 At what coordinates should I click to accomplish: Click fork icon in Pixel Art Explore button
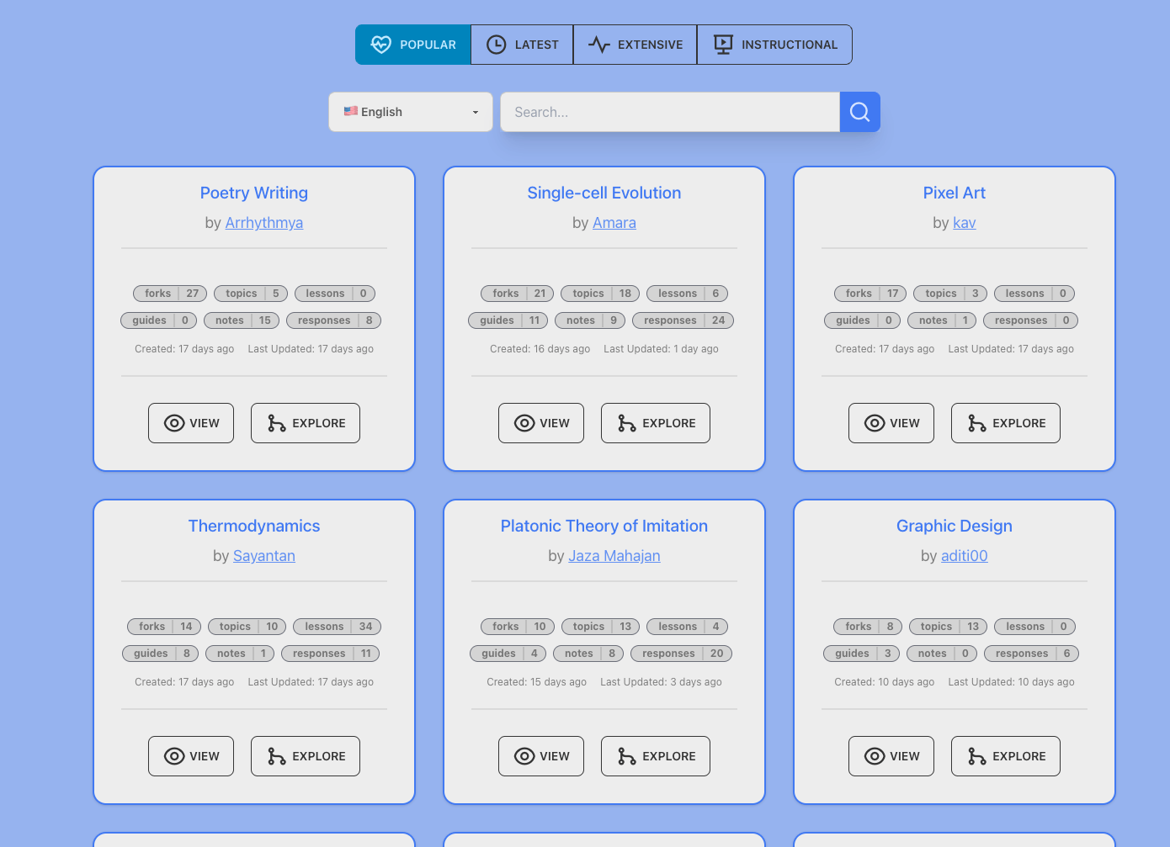[976, 423]
